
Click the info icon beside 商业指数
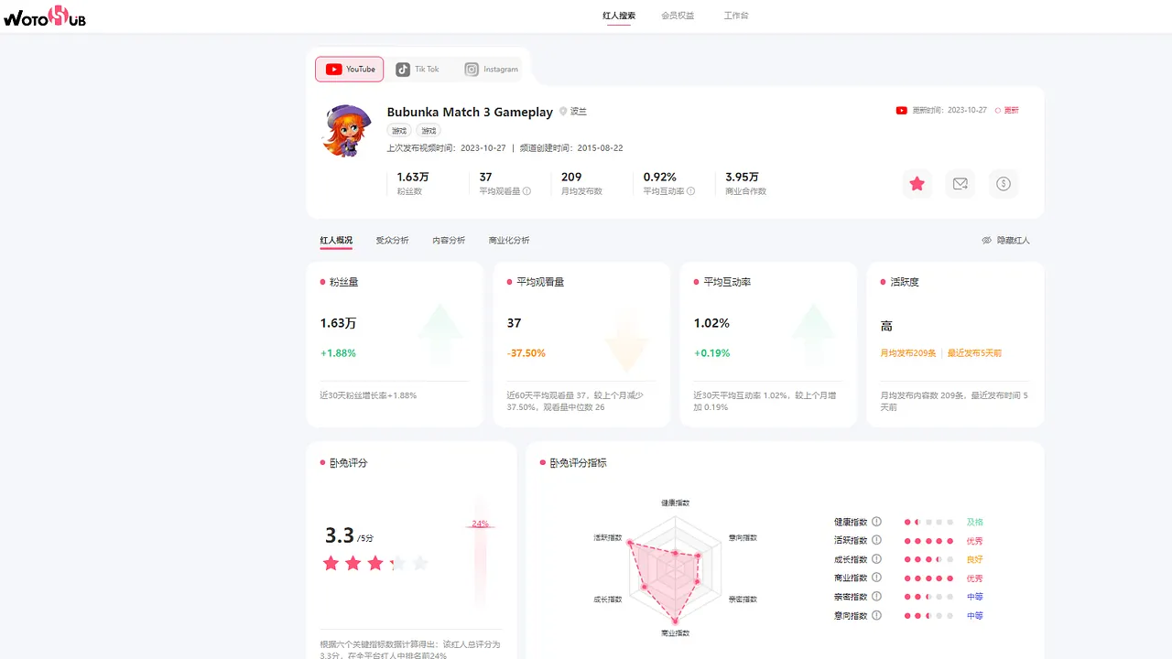(876, 578)
